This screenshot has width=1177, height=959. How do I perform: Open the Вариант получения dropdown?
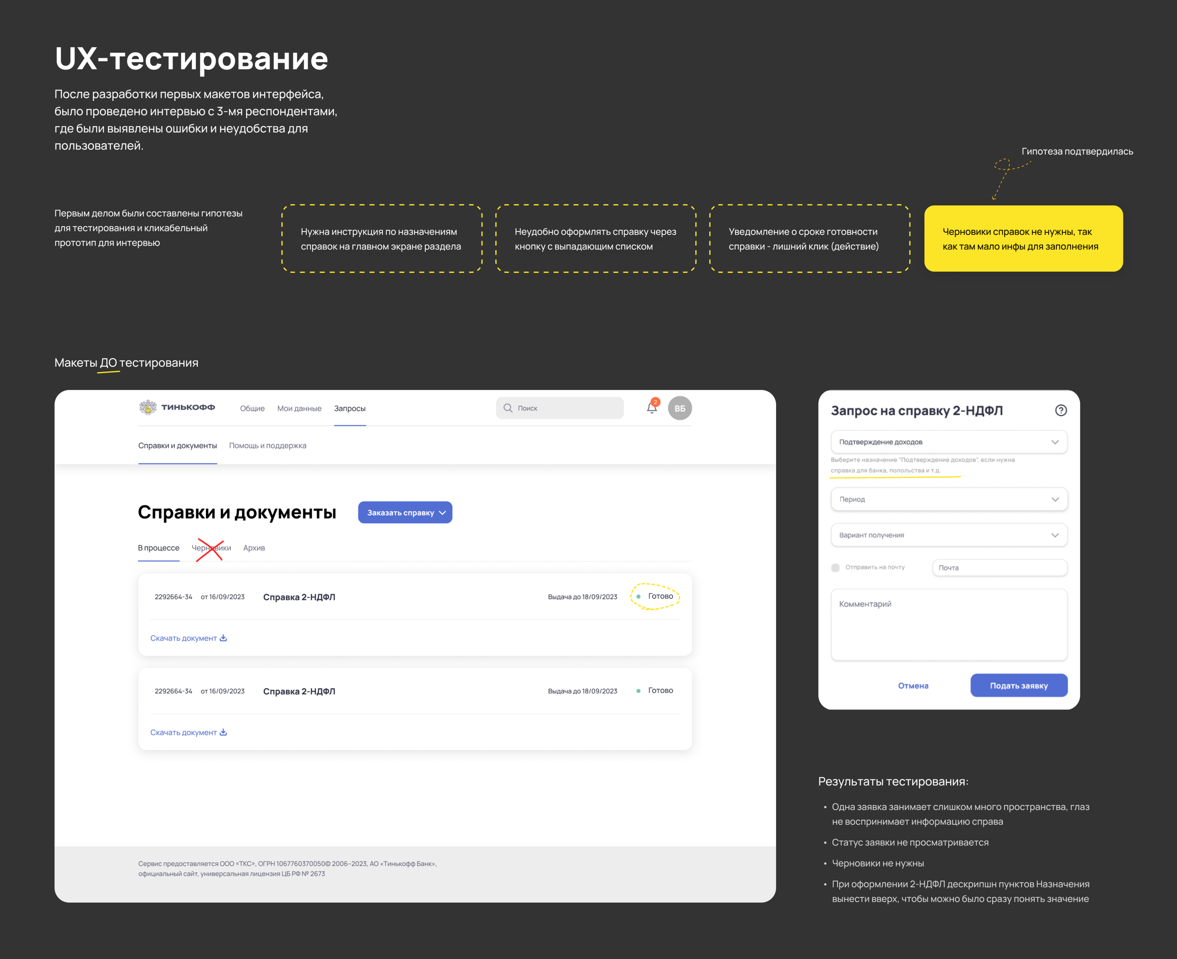(948, 535)
